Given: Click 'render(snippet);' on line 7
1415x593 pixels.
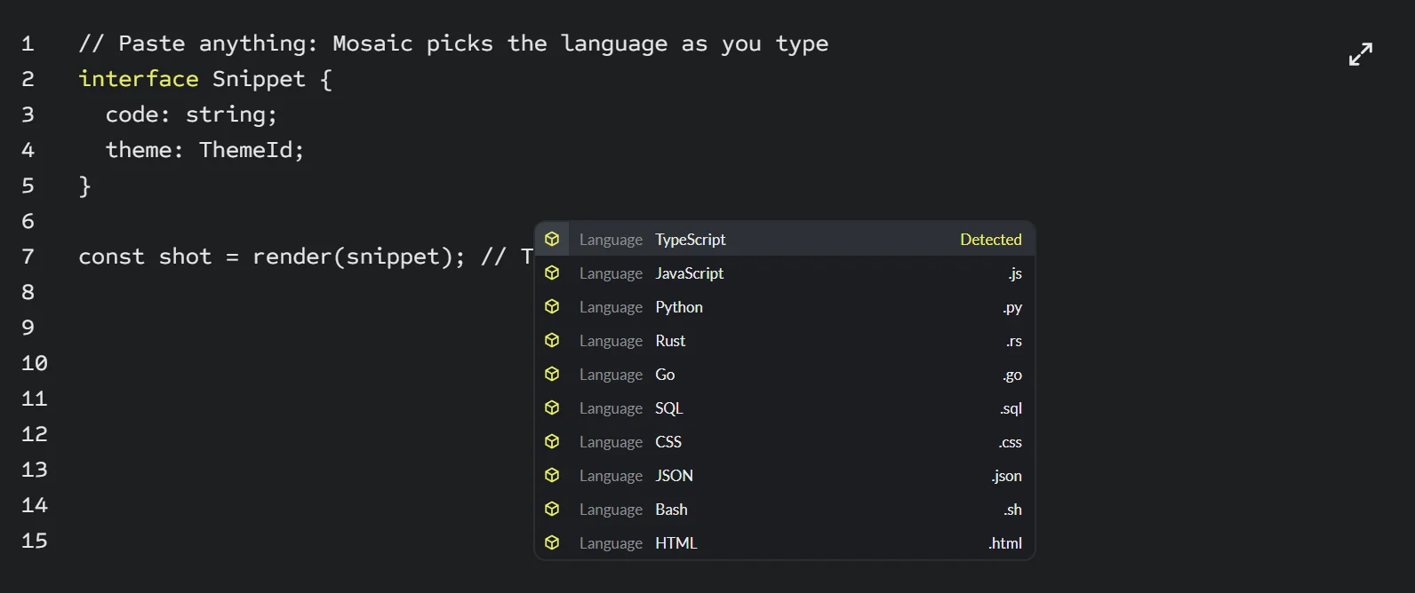Looking at the screenshot, I should click(359, 257).
